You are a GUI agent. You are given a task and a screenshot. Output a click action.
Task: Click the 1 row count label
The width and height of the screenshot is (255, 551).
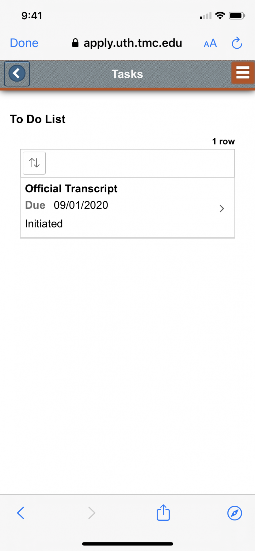click(x=223, y=141)
